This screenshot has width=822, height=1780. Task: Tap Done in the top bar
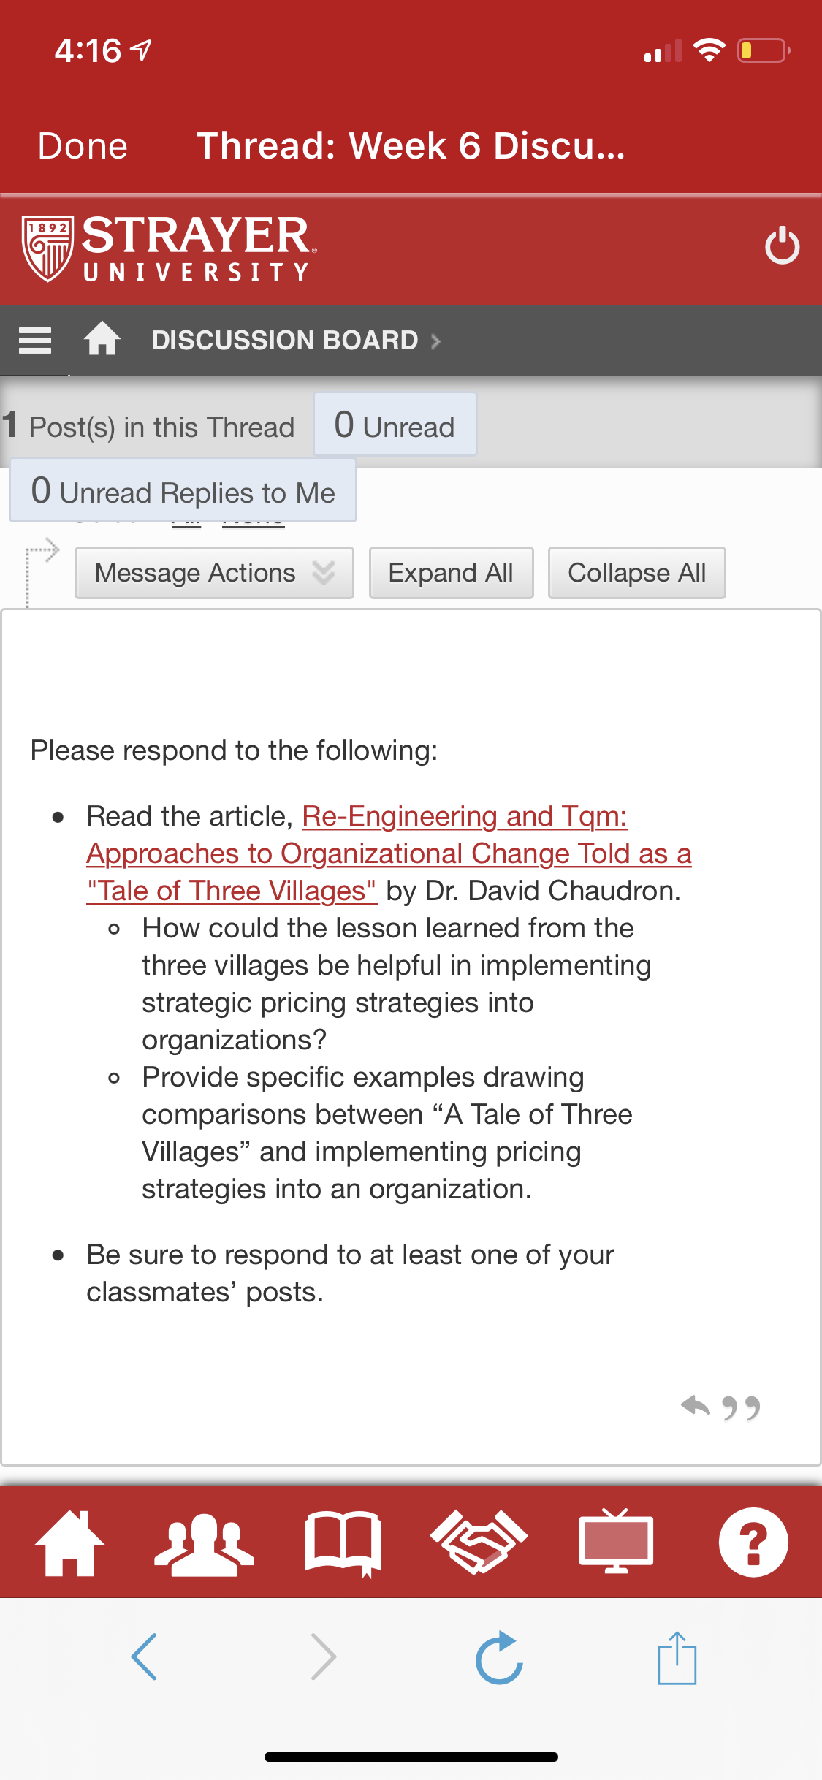(x=83, y=145)
